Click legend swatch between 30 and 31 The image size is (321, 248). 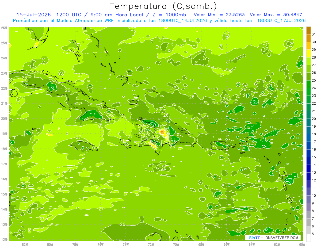[308, 38]
